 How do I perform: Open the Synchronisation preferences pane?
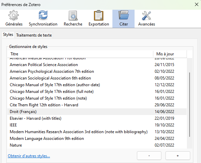43,18
